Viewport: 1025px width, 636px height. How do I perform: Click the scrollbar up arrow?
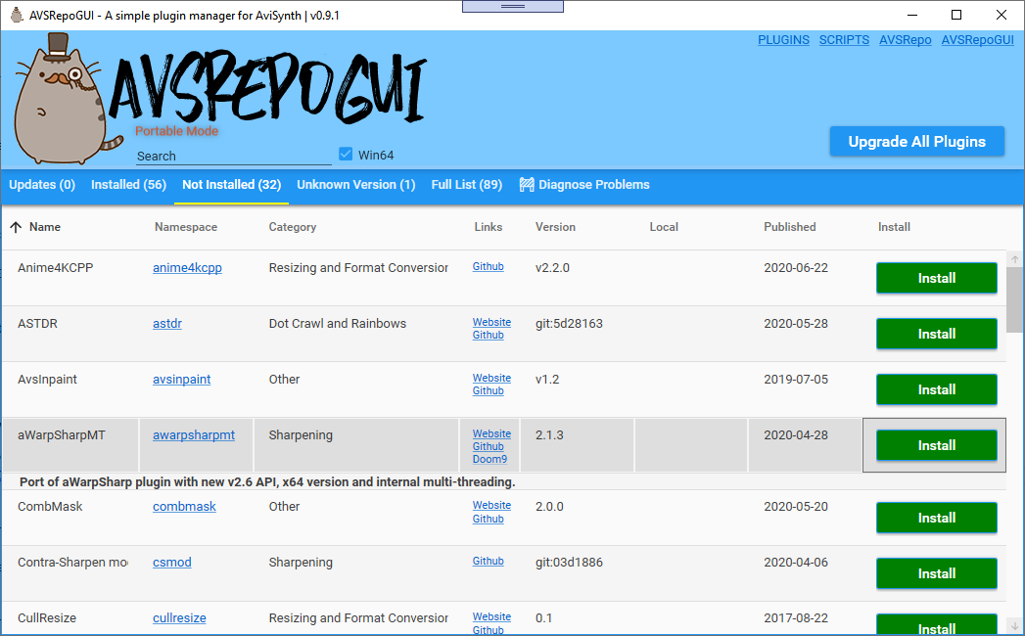coord(1014,259)
